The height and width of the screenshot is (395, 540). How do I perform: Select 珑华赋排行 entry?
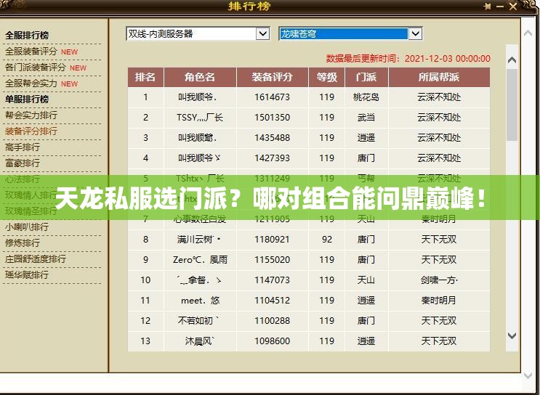coord(27,275)
